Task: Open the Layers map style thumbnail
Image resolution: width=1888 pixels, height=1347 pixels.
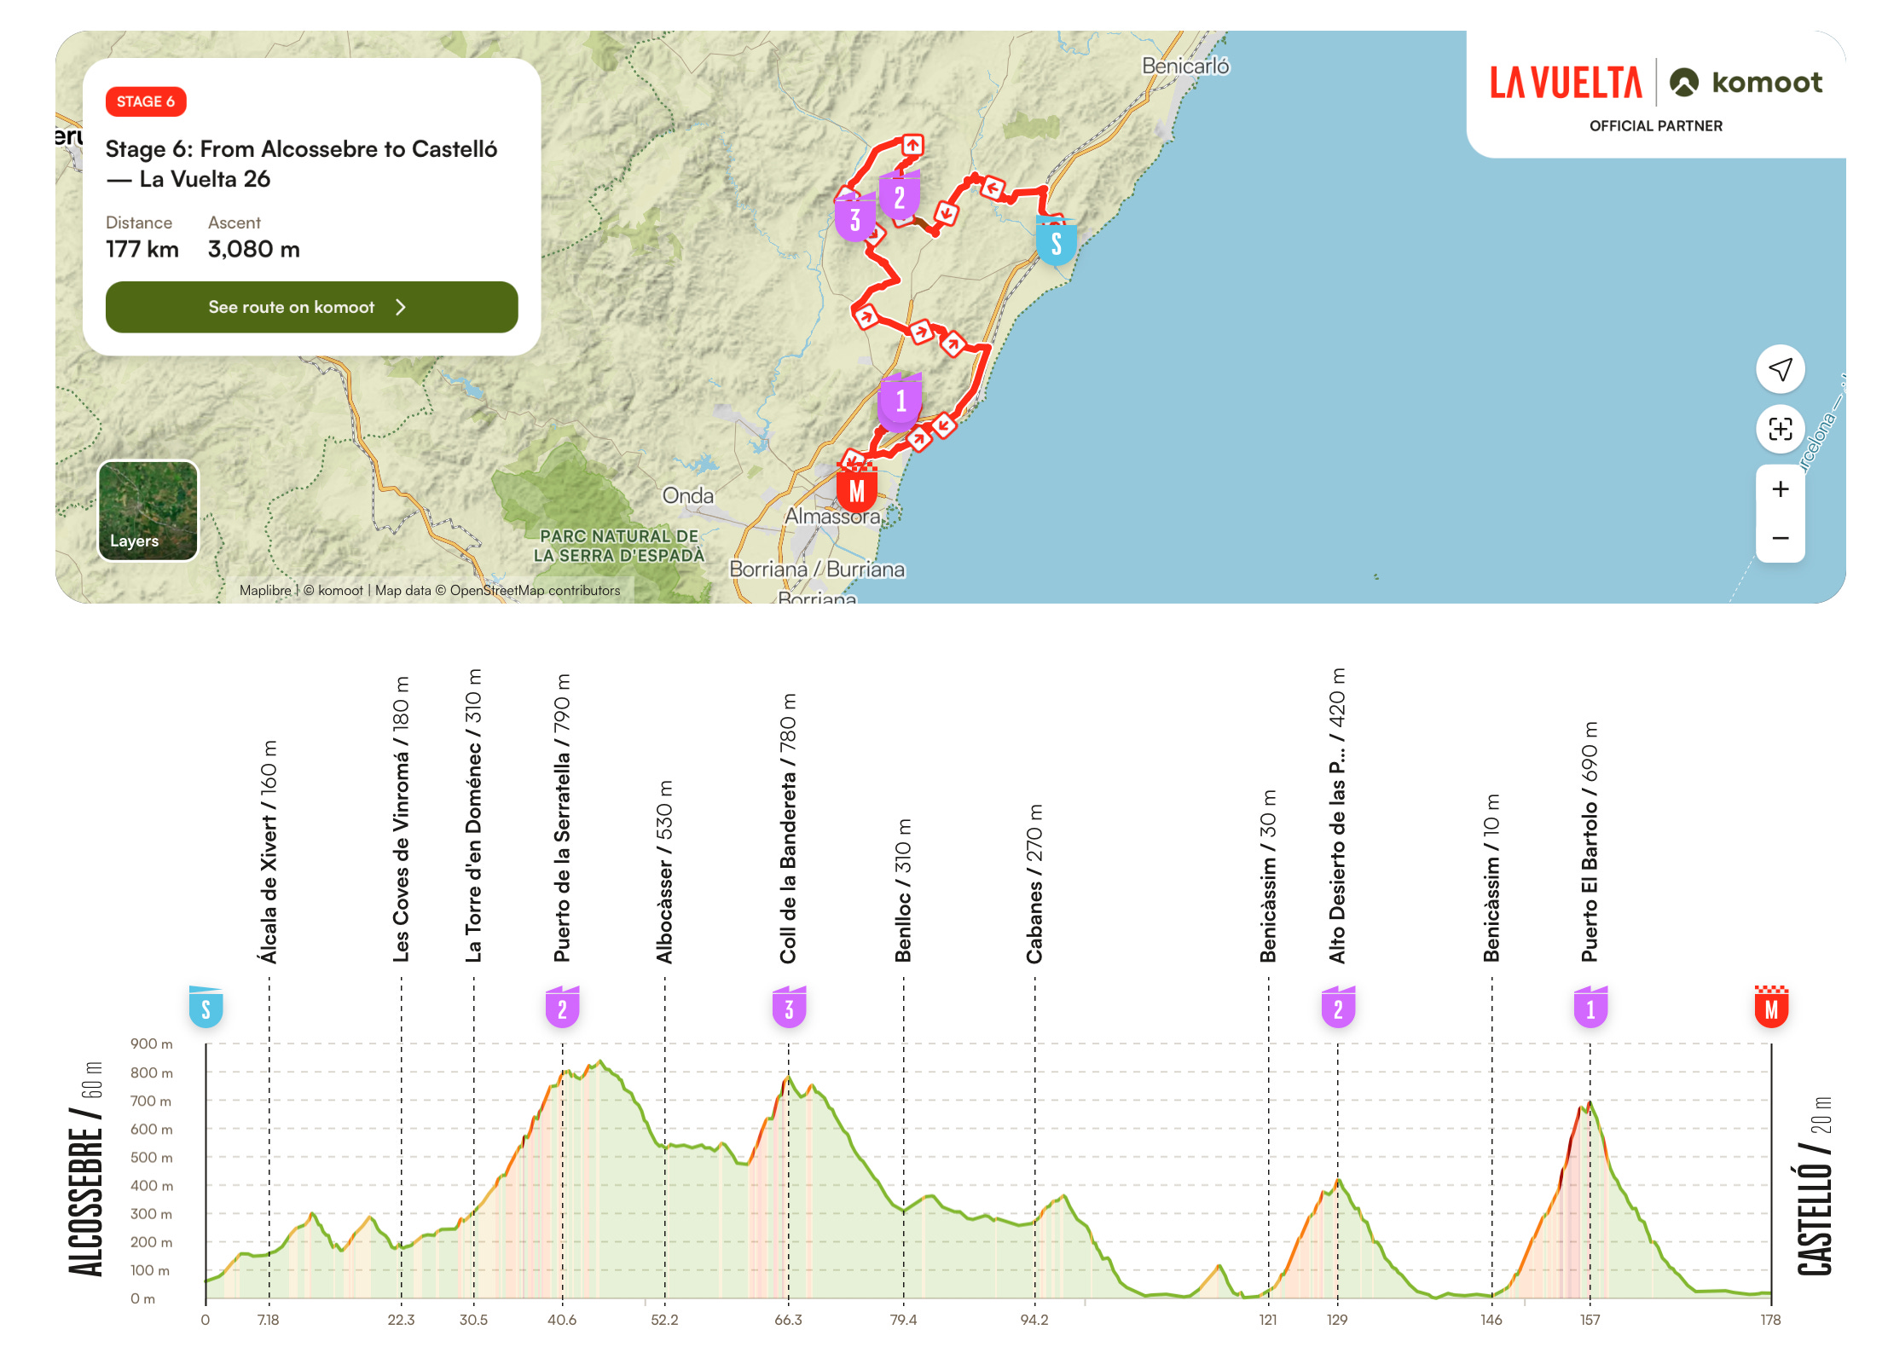Action: (148, 511)
